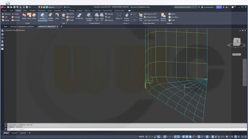The width and height of the screenshot is (248, 139).
Task: Open the Home ribbon tab
Action: point(4,10)
